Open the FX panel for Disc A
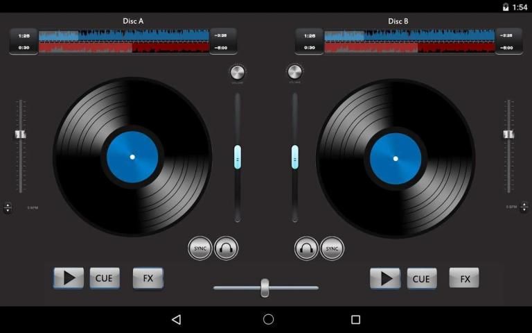532x333 pixels. tap(148, 278)
